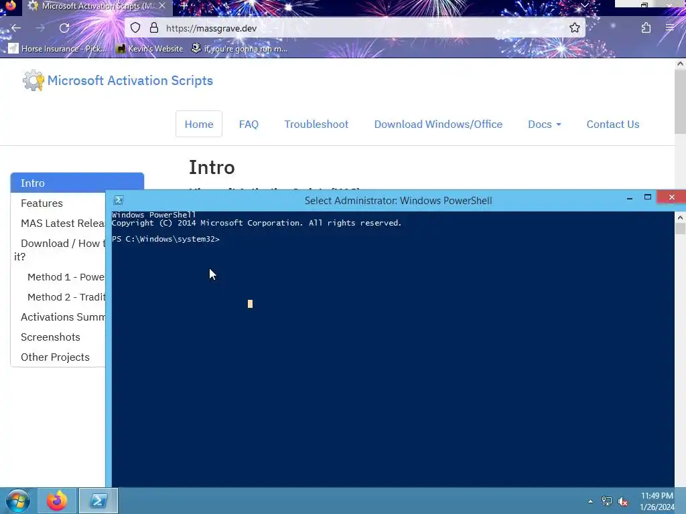The image size is (686, 514).
Task: Open the 'if you're gonna run m...' bookmark
Action: tap(239, 48)
